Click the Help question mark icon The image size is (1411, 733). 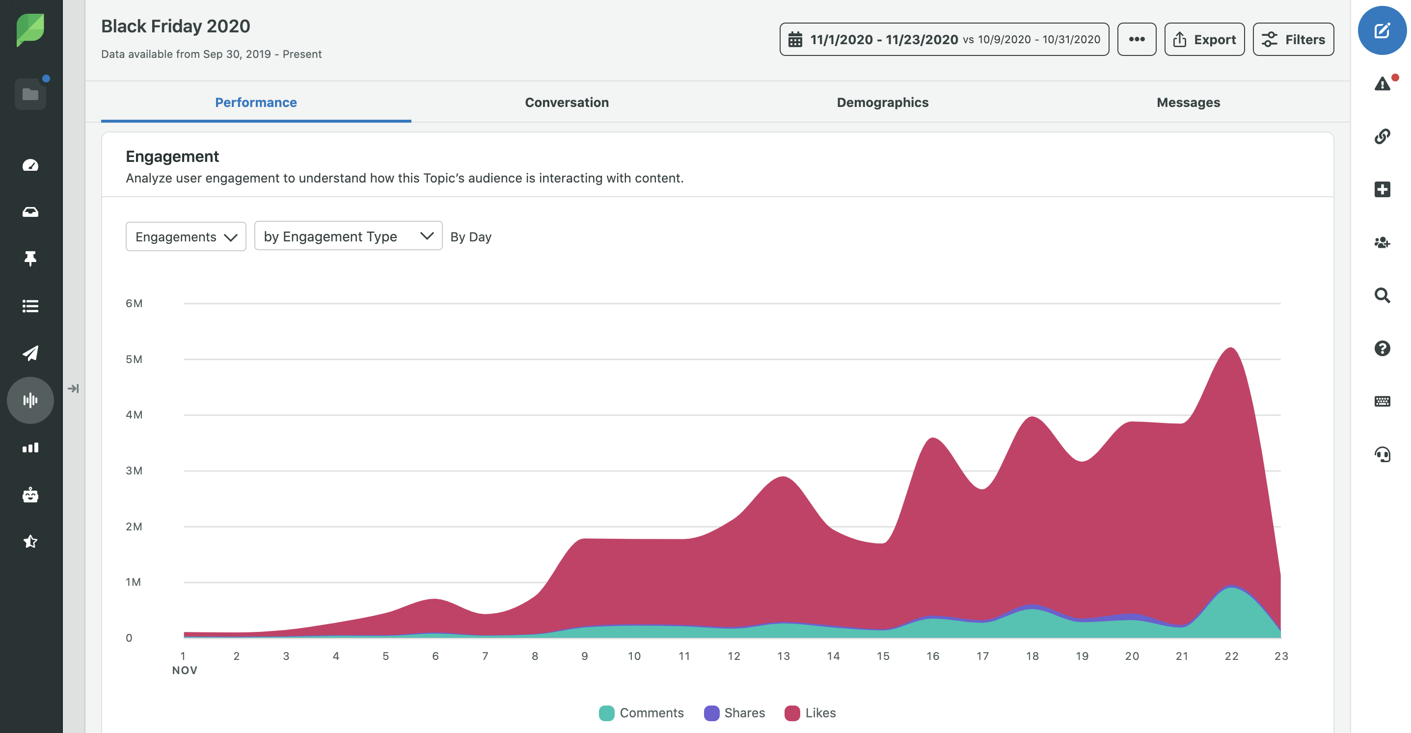1382,348
